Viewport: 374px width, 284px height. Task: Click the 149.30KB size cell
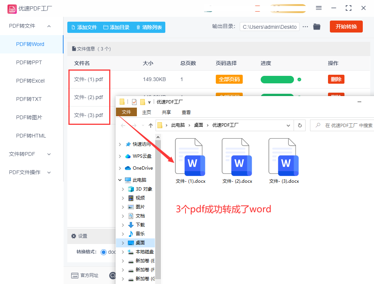click(154, 79)
